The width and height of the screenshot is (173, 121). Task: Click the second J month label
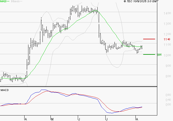coord(107,119)
